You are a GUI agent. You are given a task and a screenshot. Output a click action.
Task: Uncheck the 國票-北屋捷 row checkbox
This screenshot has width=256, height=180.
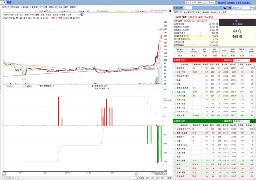pyautogui.click(x=175, y=133)
